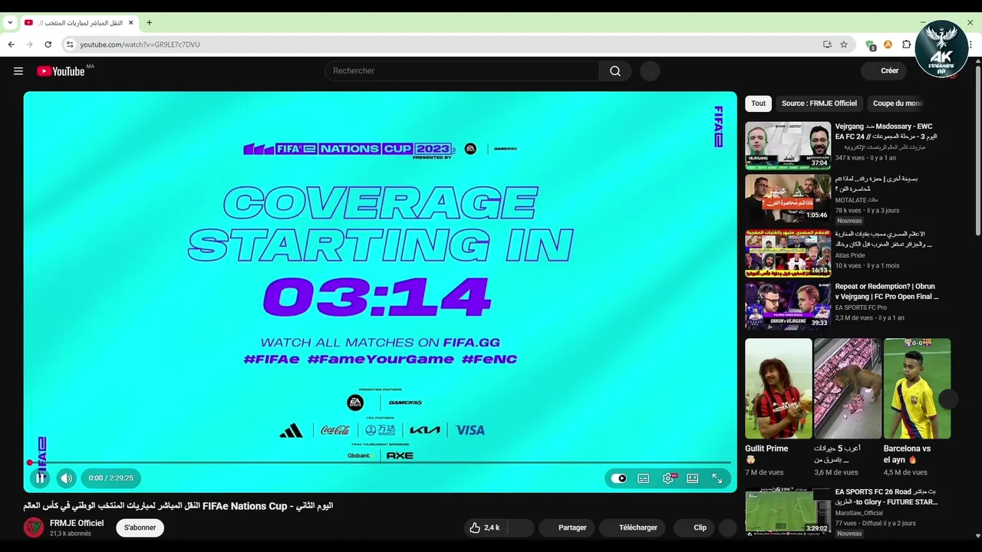Click the 0:00 / 2:29:25 time display
Image resolution: width=982 pixels, height=552 pixels.
coord(110,478)
